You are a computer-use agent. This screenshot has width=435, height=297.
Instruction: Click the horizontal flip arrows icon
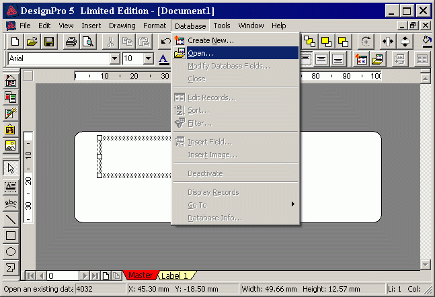tap(388, 42)
